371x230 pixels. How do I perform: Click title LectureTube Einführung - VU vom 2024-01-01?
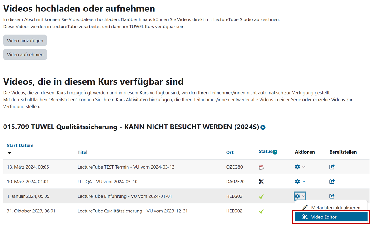point(125,196)
